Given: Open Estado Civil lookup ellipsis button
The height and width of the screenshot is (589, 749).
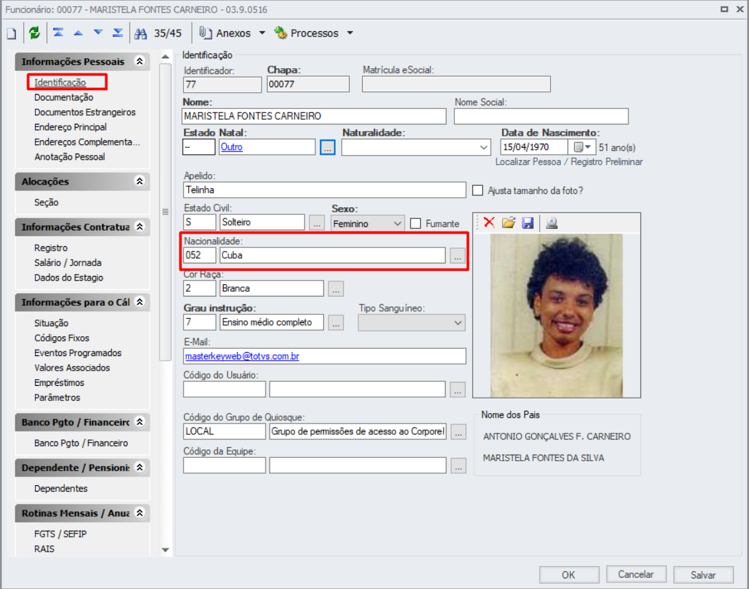Looking at the screenshot, I should coord(317,223).
